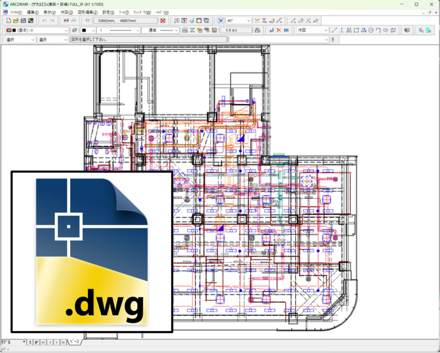Image resolution: width=440 pixels, height=353 pixels.
Task: Expand the line width 1 dropdown
Action: click(138, 30)
